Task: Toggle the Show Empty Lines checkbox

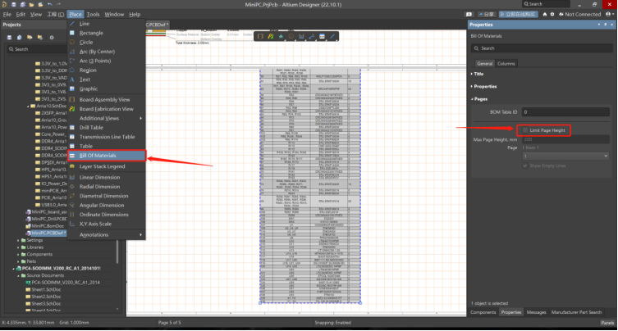Action: tap(526, 165)
